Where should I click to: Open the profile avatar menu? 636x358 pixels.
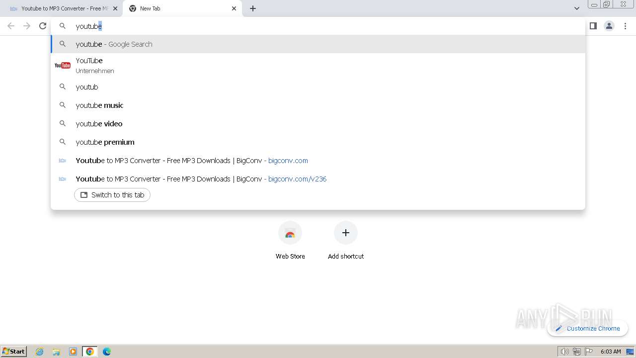pyautogui.click(x=609, y=26)
